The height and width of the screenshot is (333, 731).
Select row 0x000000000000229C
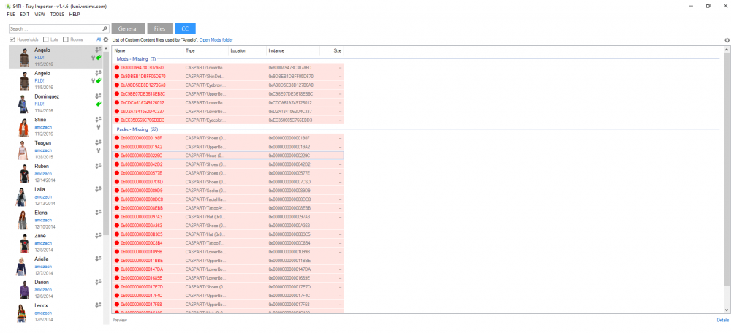[x=228, y=156]
